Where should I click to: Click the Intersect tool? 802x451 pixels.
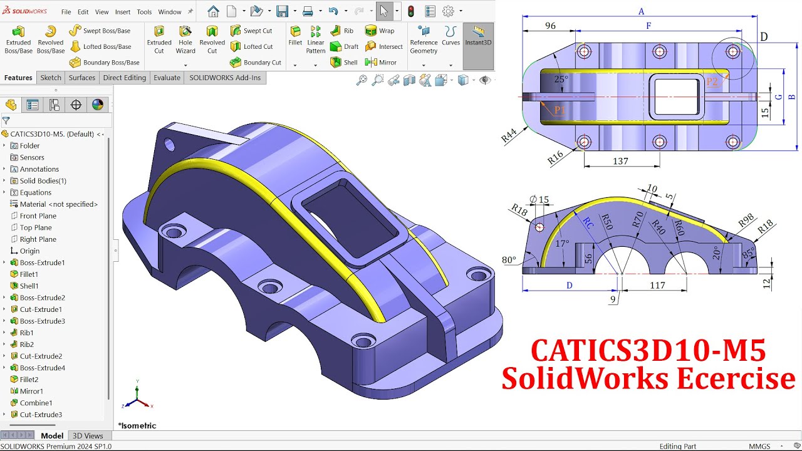click(x=383, y=46)
